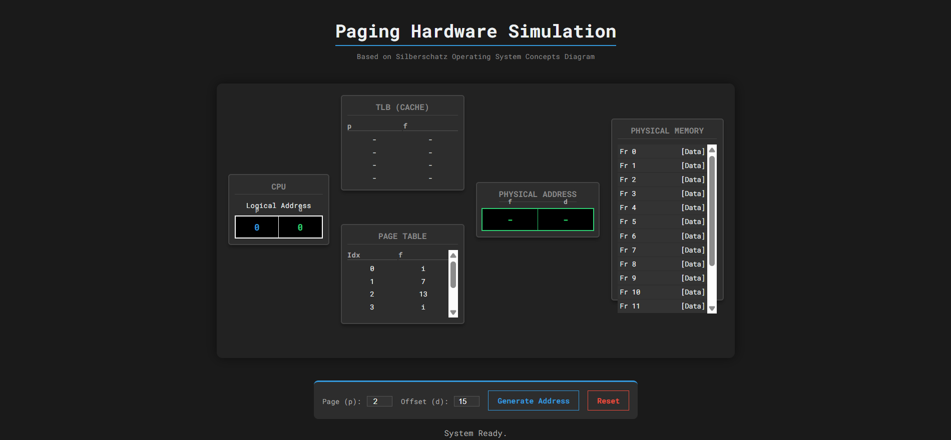Click Fr 10 in physical memory
Screen dimensions: 951x440
pyautogui.click(x=662, y=292)
